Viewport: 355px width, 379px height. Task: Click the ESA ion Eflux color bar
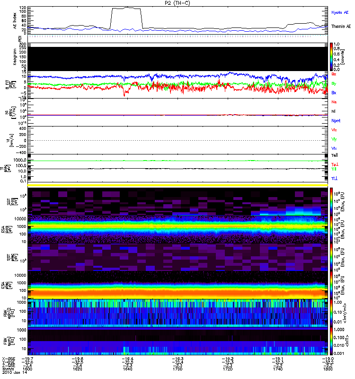click(x=331, y=229)
